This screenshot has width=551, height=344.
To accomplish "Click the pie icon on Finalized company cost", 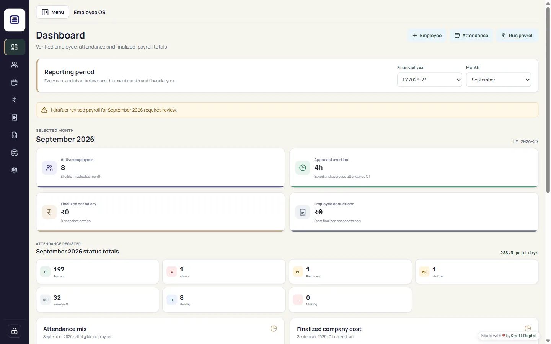I will [x=528, y=328].
